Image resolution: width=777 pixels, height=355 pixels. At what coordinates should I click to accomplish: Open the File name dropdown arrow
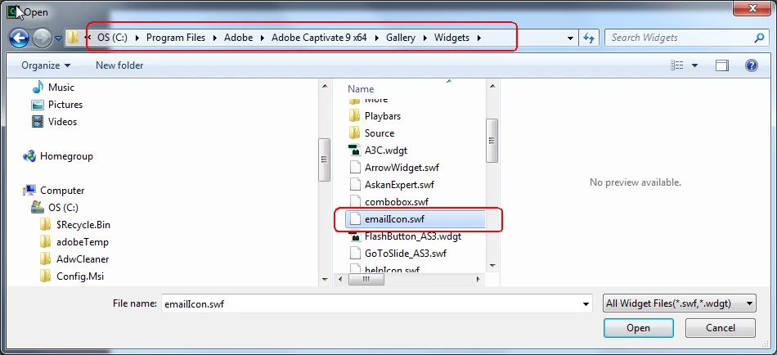point(586,304)
